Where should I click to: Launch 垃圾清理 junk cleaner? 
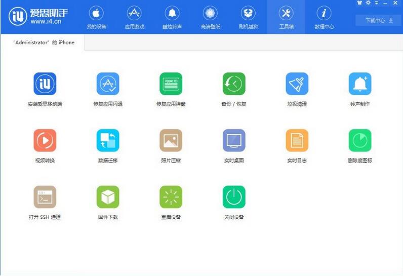[x=297, y=84]
